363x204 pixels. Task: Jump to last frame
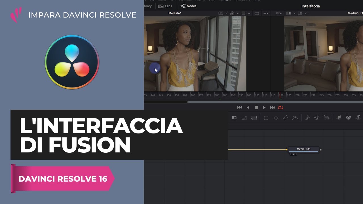click(273, 107)
